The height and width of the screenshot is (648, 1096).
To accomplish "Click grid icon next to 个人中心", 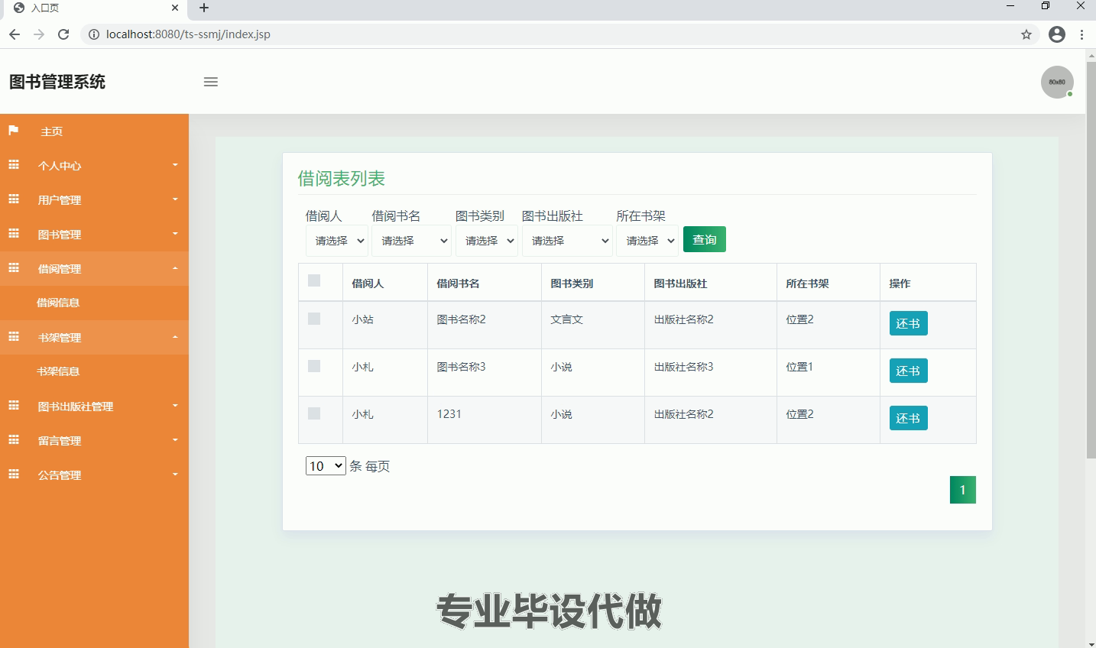I will click(14, 165).
